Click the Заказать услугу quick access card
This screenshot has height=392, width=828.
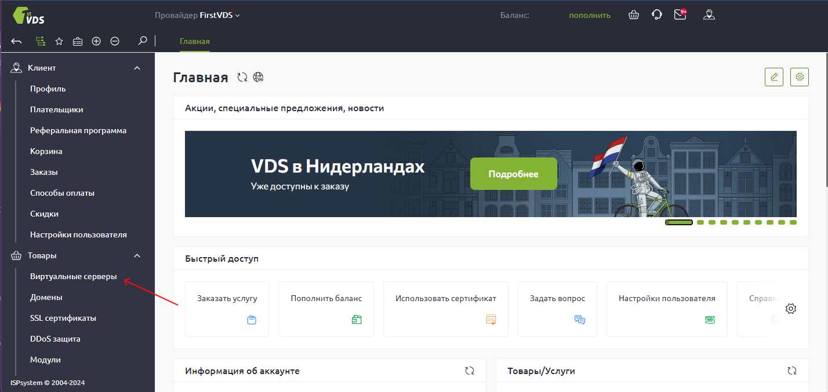pos(227,309)
